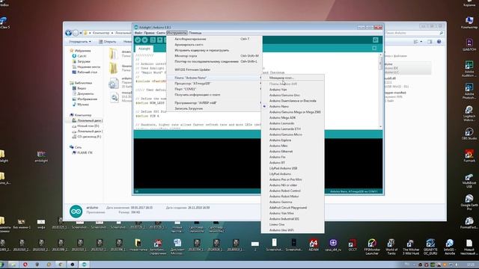Select the World of Tanks desktop icon
The image size is (479, 269).
[x=391, y=247]
